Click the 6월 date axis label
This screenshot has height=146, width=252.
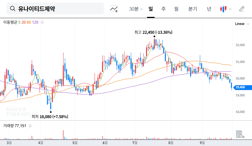tap(105, 143)
